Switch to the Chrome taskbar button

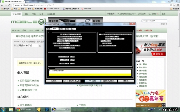[x=25, y=109]
